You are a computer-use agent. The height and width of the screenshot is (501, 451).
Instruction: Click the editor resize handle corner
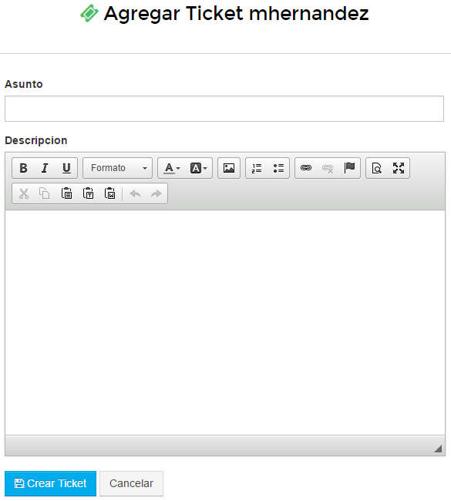pyautogui.click(x=438, y=449)
